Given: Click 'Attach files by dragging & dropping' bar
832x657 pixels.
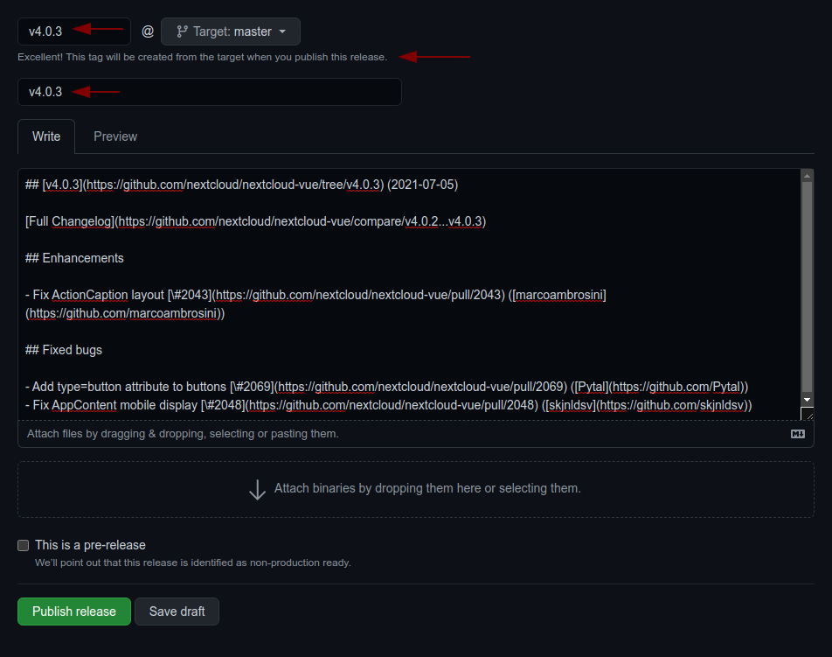Looking at the screenshot, I should tap(415, 434).
